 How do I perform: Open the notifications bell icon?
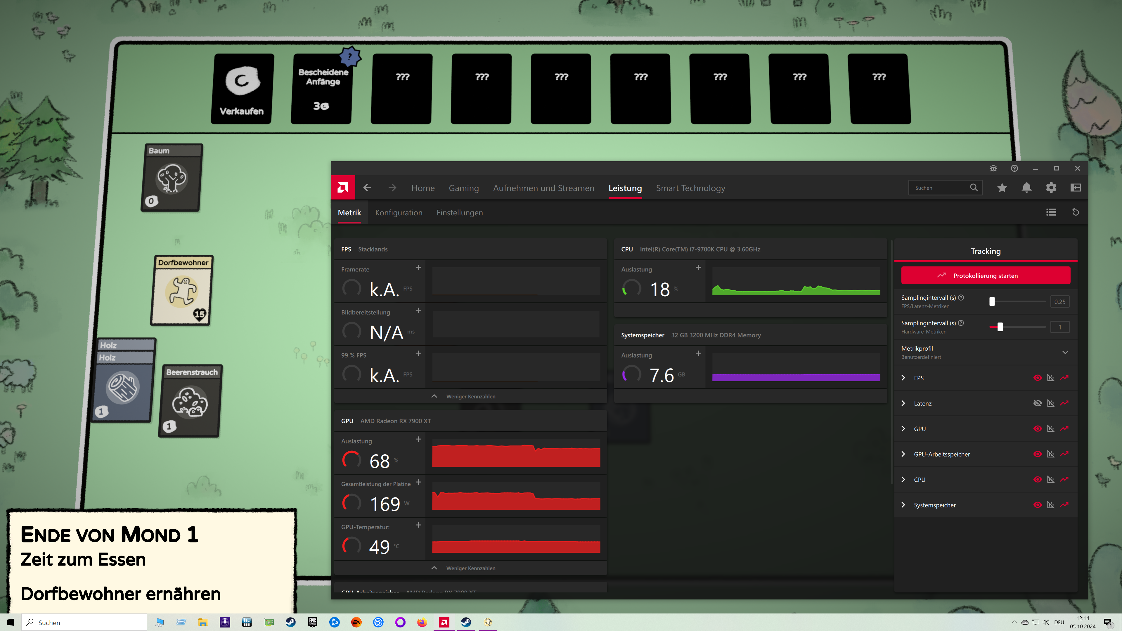click(1027, 188)
